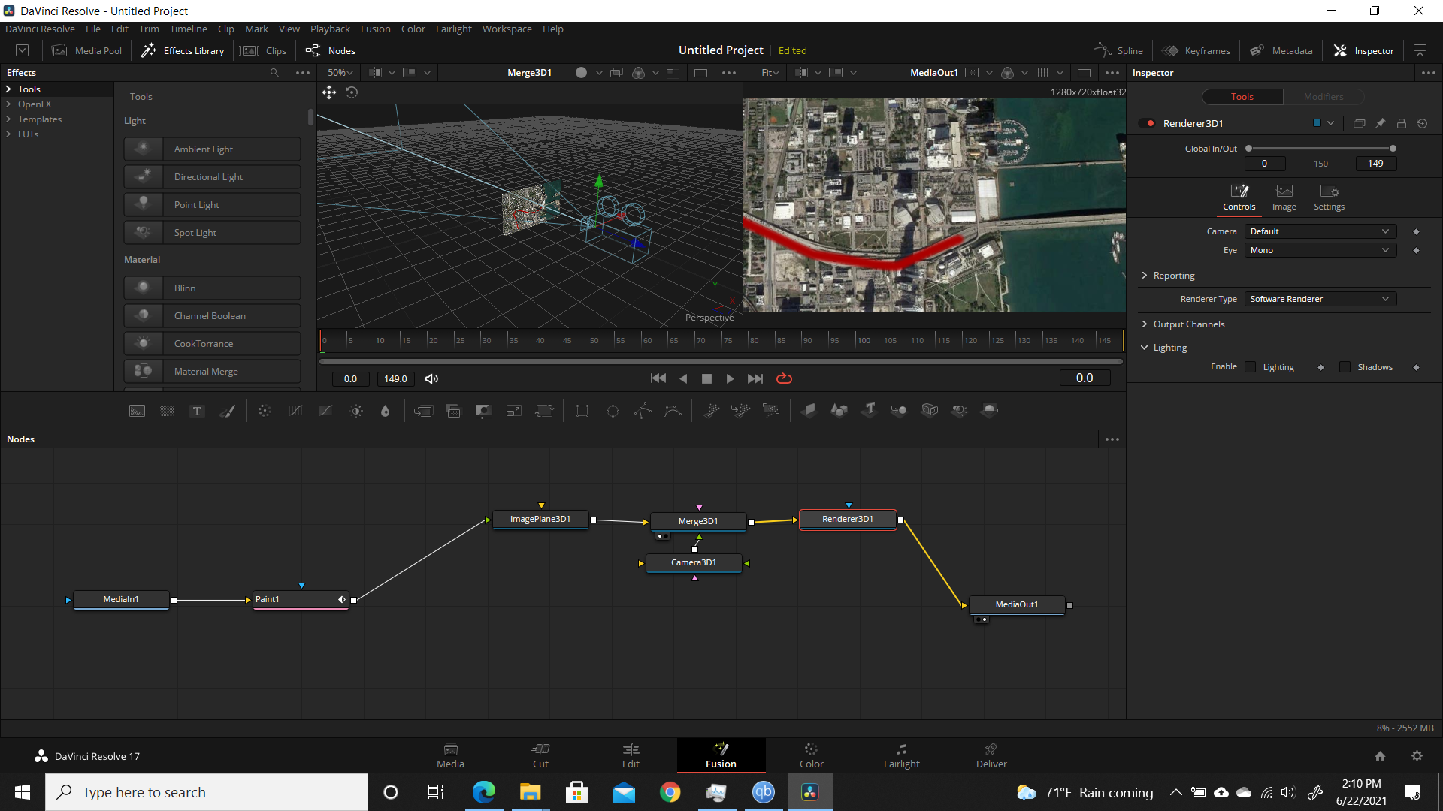Add a Merge tool from toolbar

click(423, 411)
